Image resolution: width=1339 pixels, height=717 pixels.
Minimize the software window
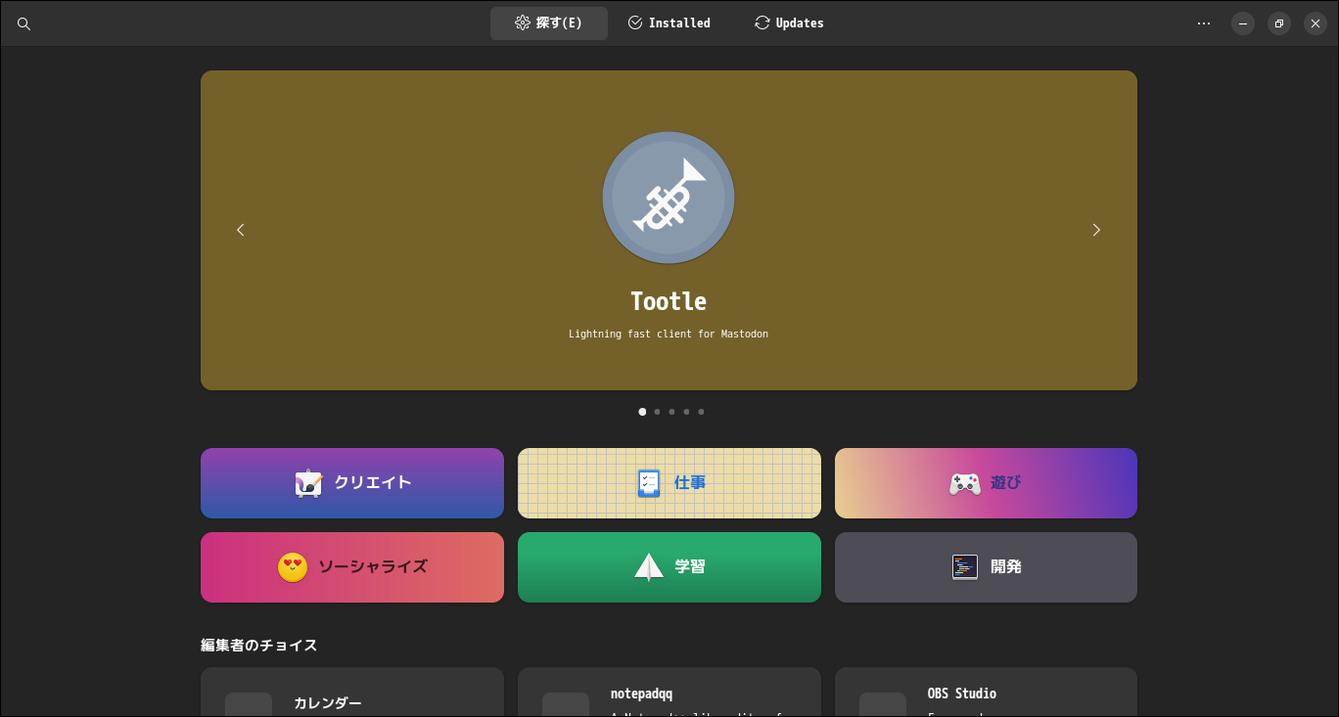tap(1243, 23)
